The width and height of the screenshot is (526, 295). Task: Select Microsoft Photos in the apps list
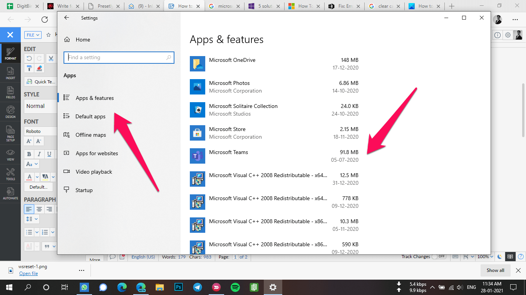click(274, 87)
